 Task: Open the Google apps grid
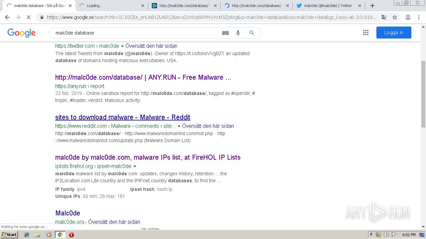pyautogui.click(x=366, y=33)
